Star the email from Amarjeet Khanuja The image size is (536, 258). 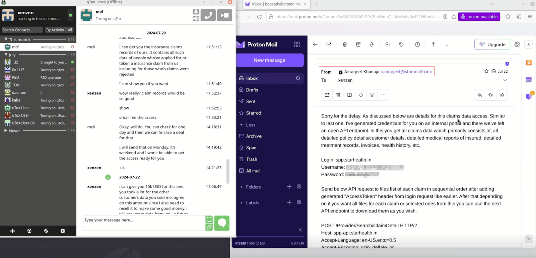[486, 71]
